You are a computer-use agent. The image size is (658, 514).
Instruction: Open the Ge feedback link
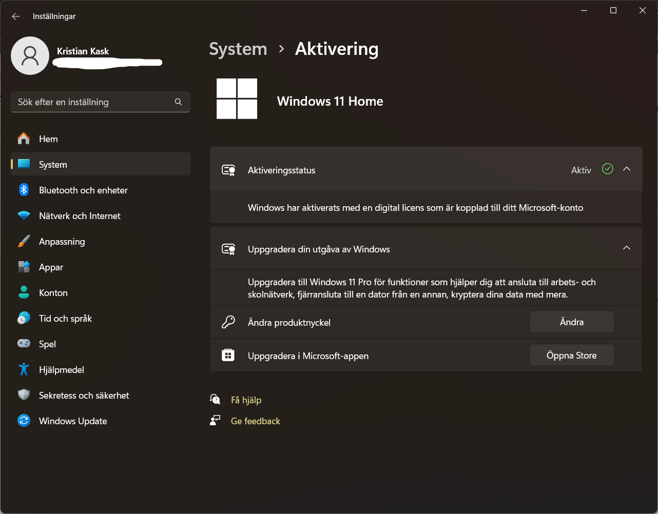pyautogui.click(x=255, y=421)
